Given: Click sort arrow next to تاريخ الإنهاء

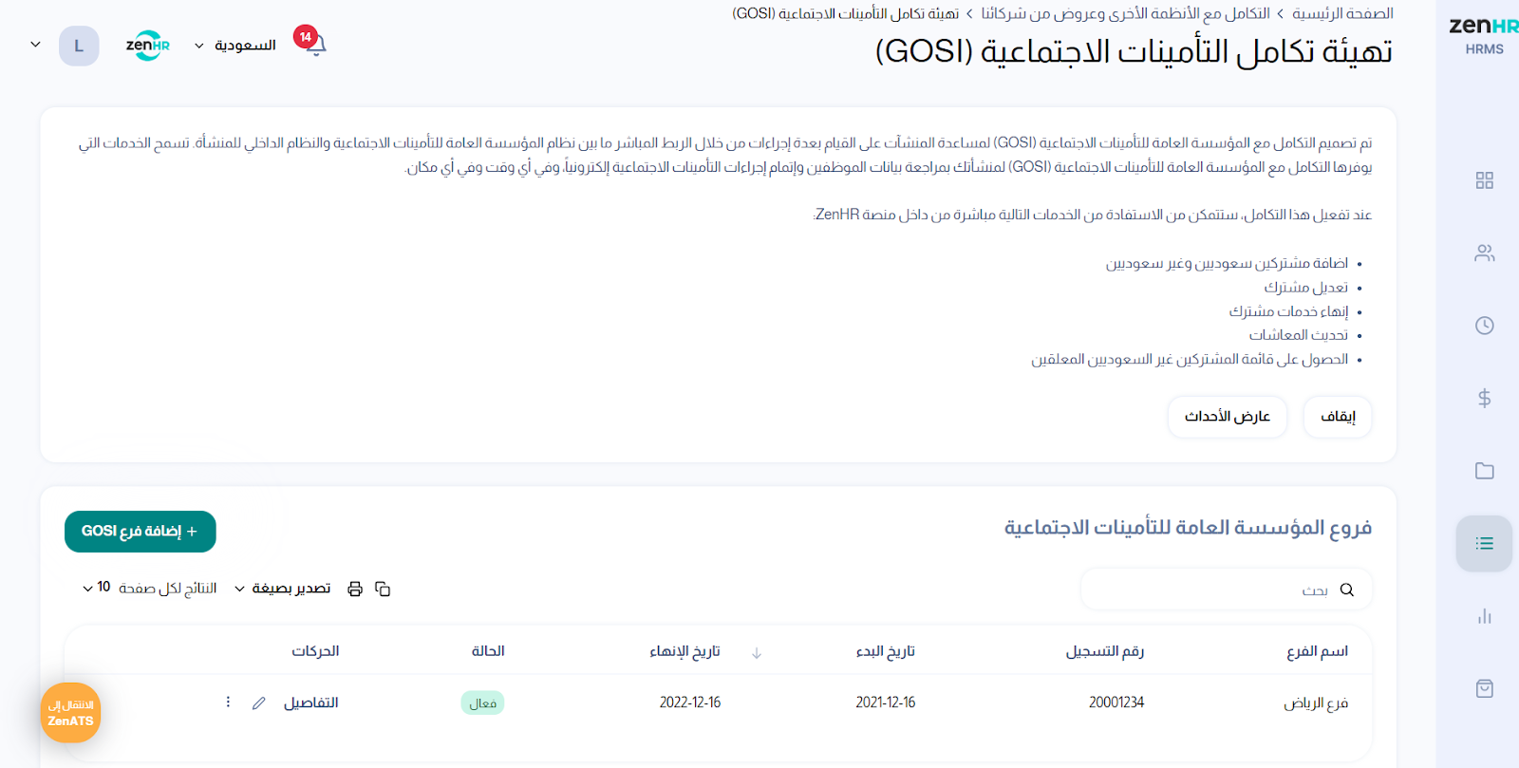Looking at the screenshot, I should [757, 653].
